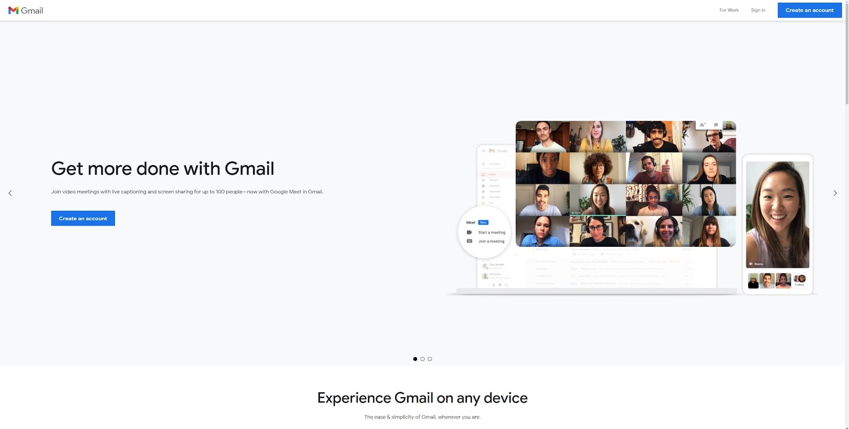Click the Experience Gmail on any device heading
The image size is (849, 429).
[x=422, y=398]
